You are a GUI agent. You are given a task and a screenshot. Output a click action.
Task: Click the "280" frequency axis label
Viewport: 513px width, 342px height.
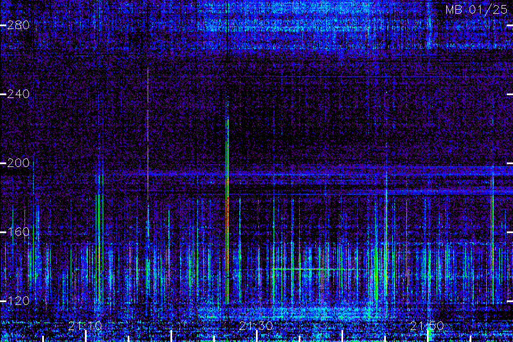18,25
